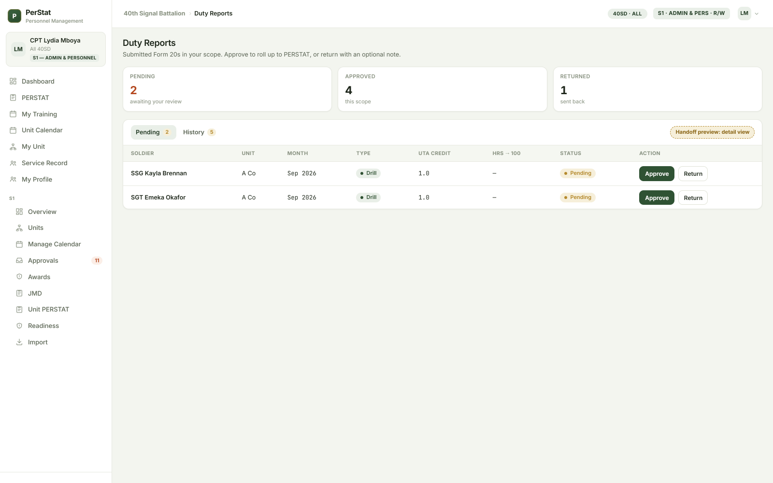The image size is (773, 483).
Task: Click the PERSTAT document icon
Action: pyautogui.click(x=13, y=98)
